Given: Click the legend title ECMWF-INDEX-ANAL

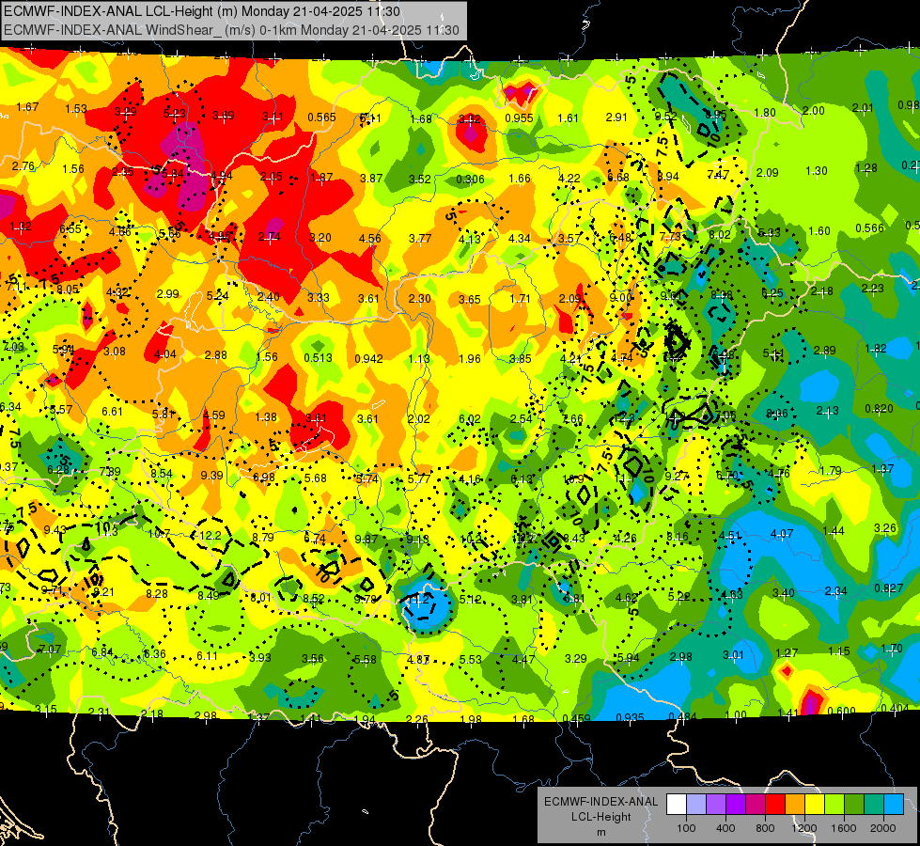Looking at the screenshot, I should [x=600, y=802].
